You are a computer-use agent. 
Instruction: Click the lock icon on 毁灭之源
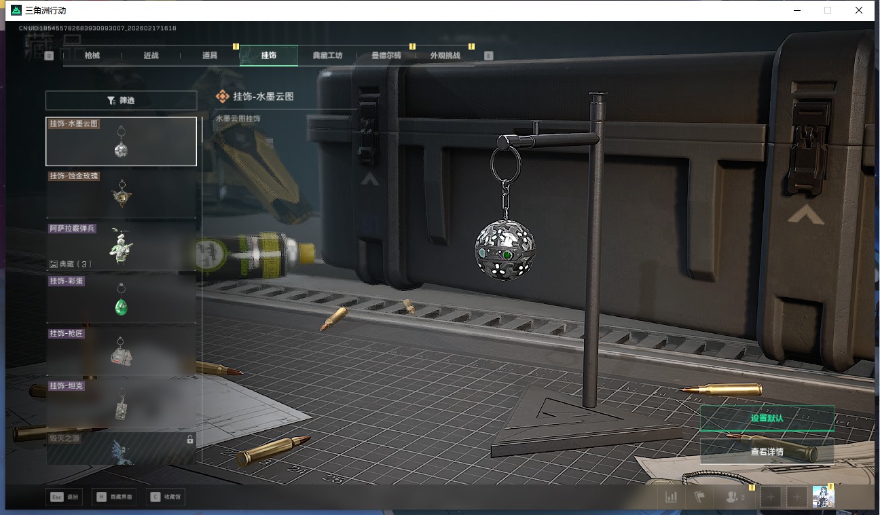190,440
